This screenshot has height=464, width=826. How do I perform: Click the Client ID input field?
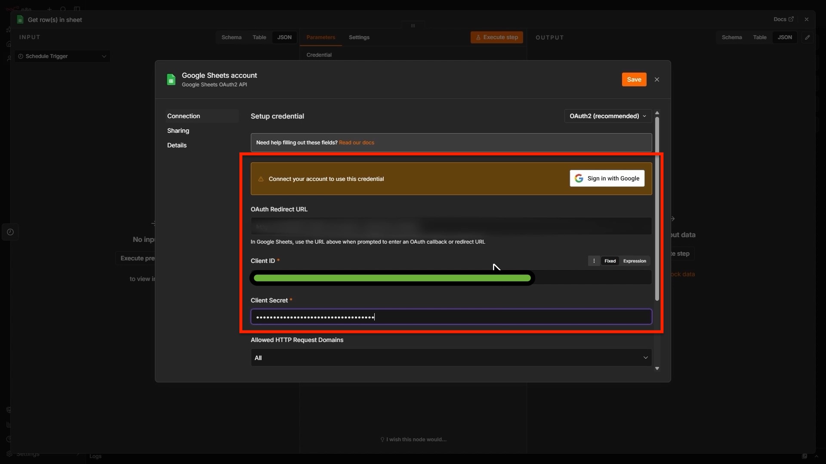[451, 278]
